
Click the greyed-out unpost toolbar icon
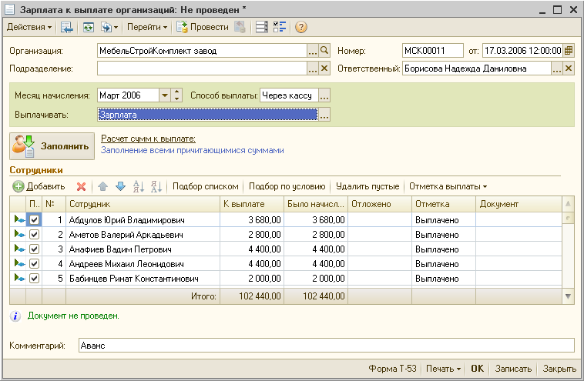(240, 27)
